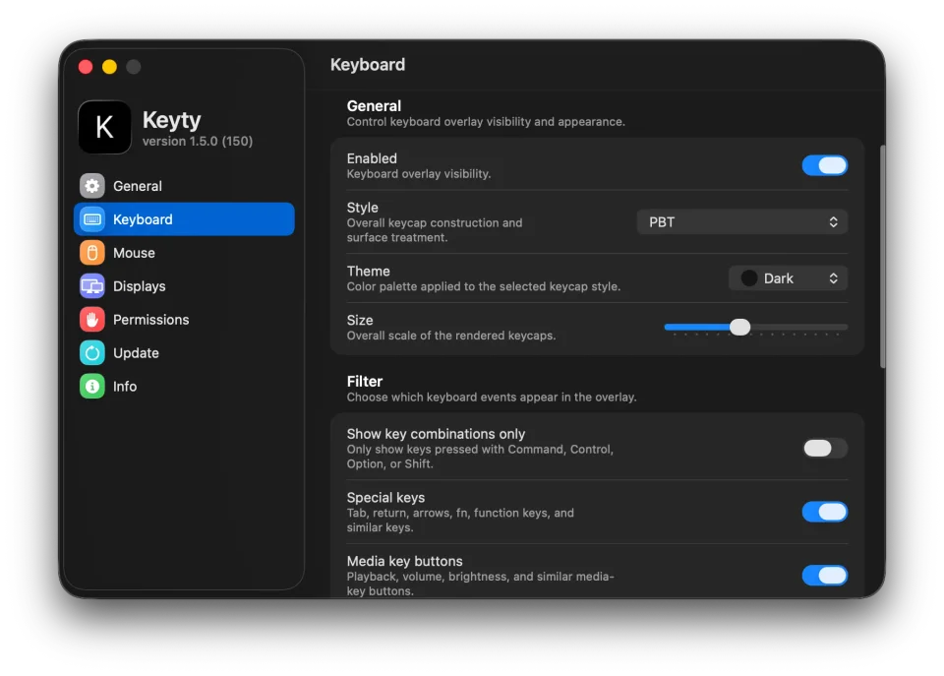944x676 pixels.
Task: Click the yellow minimize window button
Action: 109,67
